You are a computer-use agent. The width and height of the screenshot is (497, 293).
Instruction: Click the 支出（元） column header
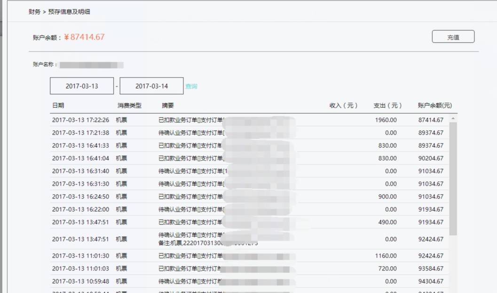click(387, 106)
